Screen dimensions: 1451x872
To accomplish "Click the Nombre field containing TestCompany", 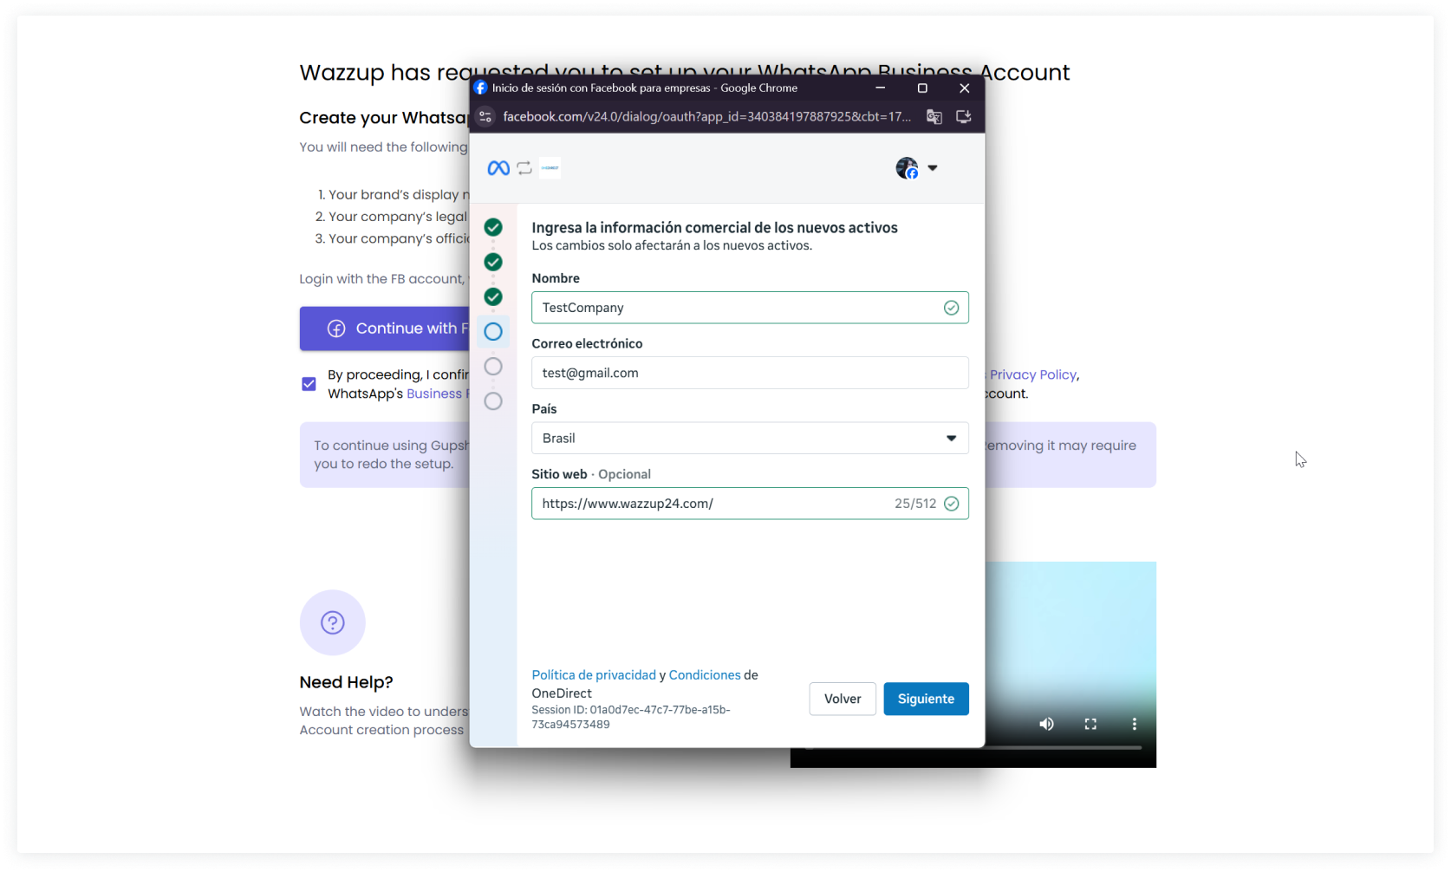I will 750,308.
